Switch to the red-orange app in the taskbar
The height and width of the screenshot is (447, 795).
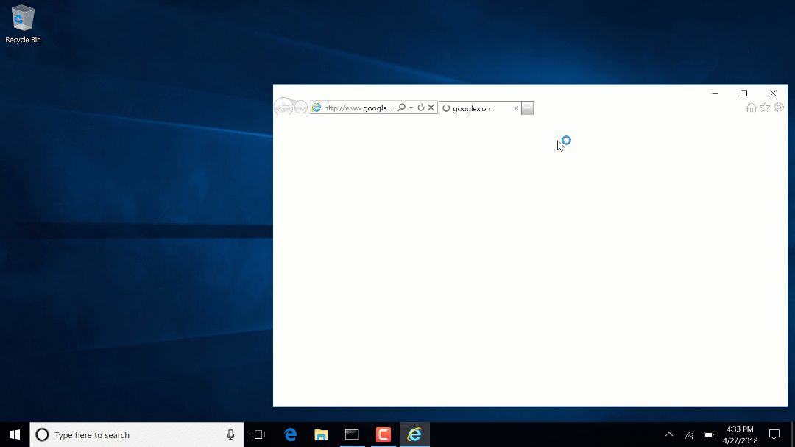pyautogui.click(x=384, y=434)
